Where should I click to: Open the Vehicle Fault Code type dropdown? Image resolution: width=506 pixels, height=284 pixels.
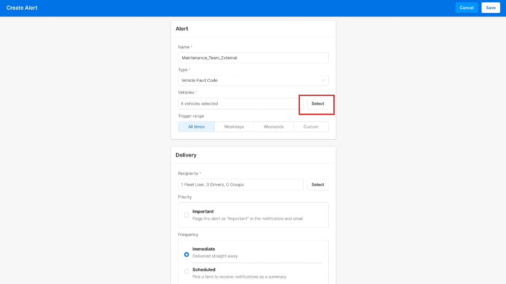[250, 80]
